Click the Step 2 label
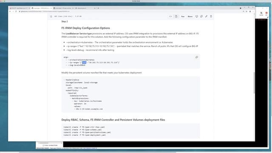The height and width of the screenshot is (153, 272). point(65,22)
